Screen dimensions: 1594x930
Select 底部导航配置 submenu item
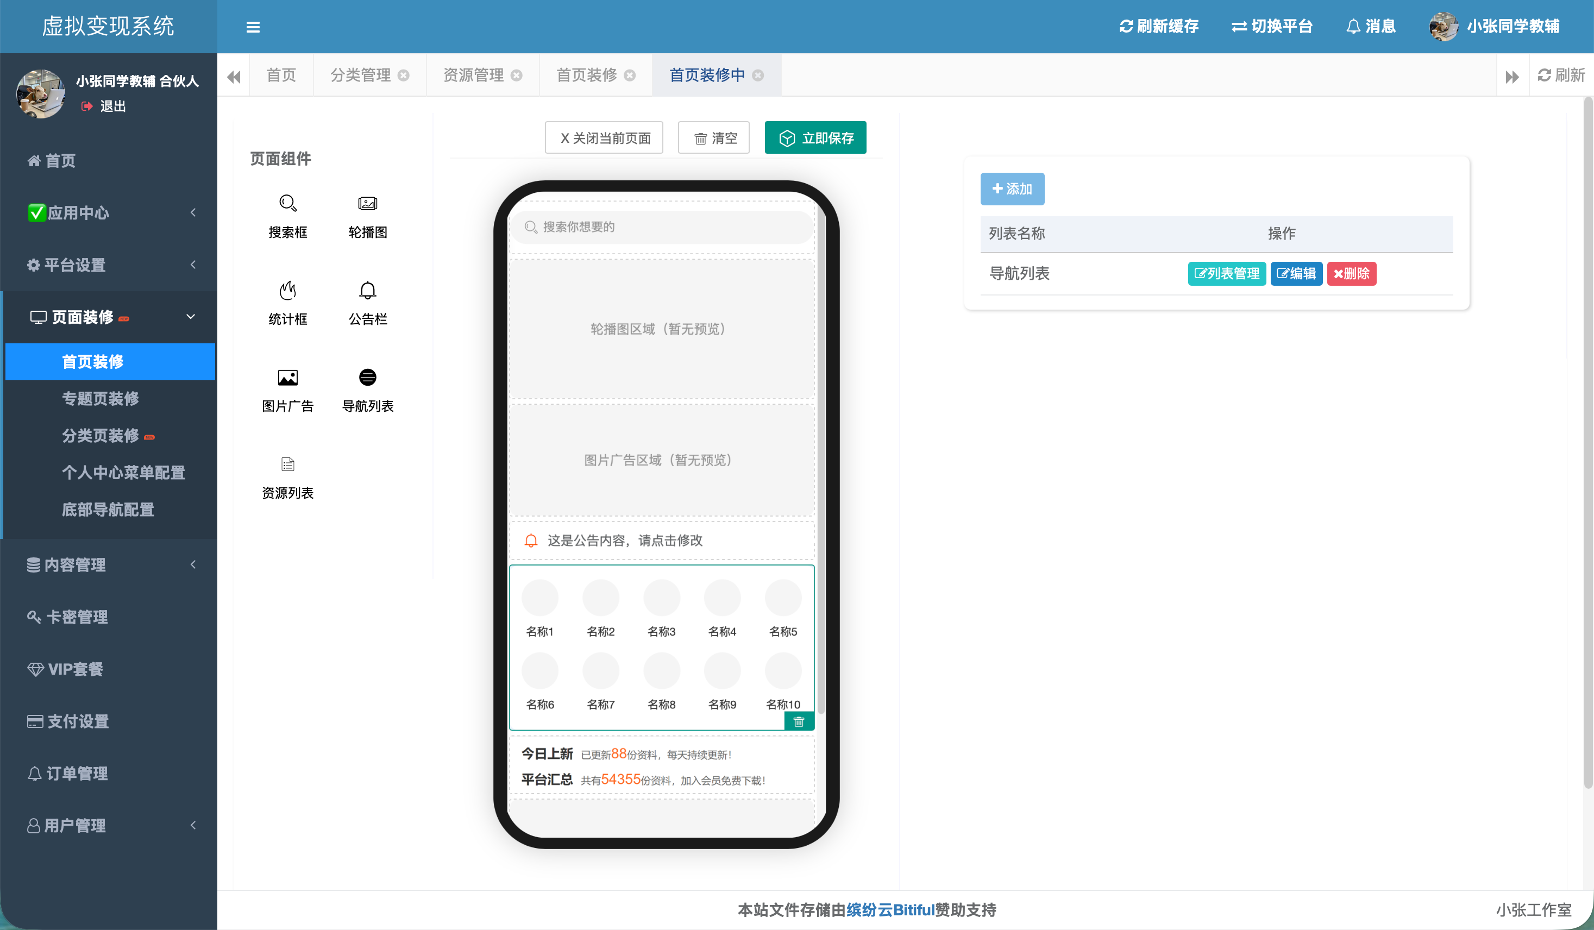pos(110,510)
